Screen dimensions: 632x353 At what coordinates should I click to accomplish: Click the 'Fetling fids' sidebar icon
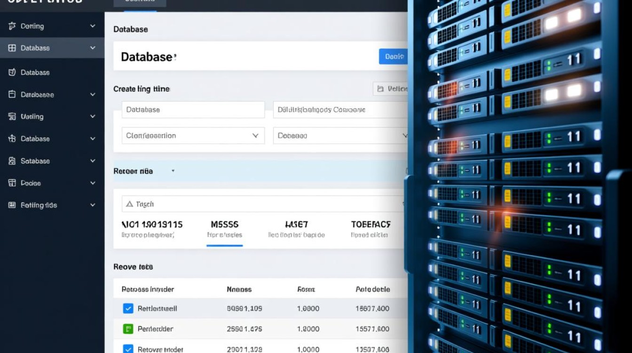pyautogui.click(x=12, y=205)
